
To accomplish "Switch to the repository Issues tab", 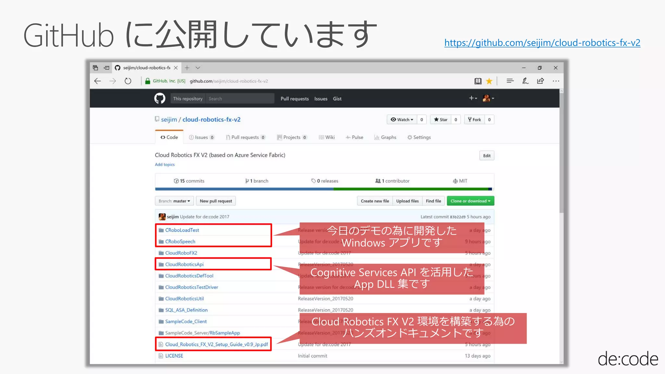I will click(202, 137).
